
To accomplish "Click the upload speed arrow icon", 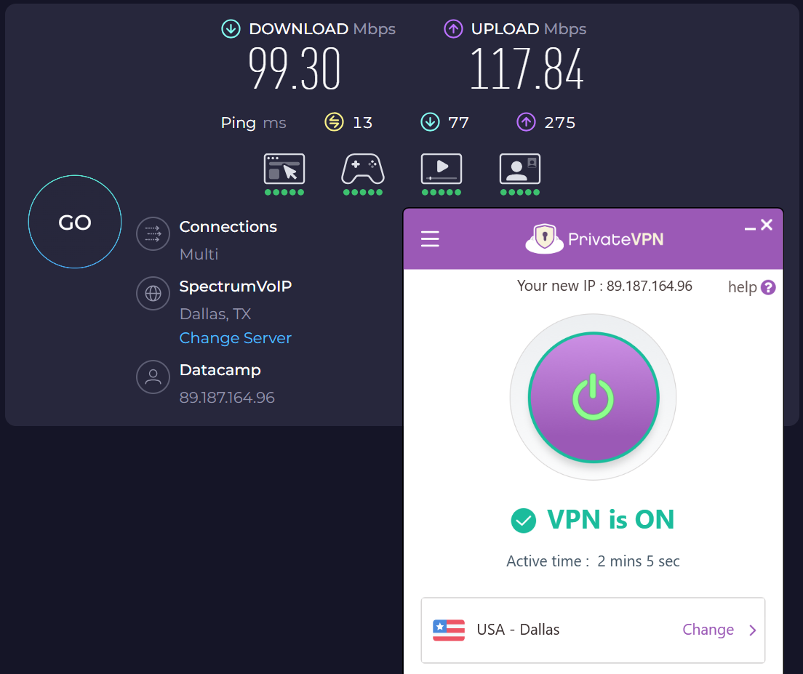I will pos(454,29).
